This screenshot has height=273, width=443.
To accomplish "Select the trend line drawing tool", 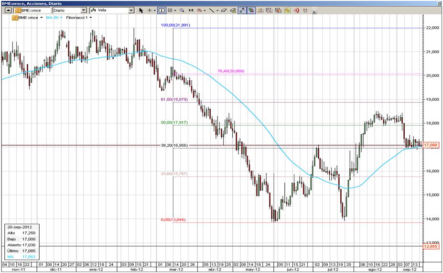I will (211, 11).
